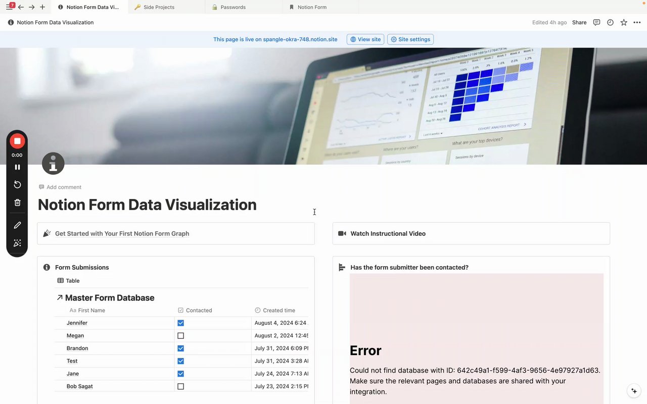Open the sidebar hamburger menu

[9, 7]
